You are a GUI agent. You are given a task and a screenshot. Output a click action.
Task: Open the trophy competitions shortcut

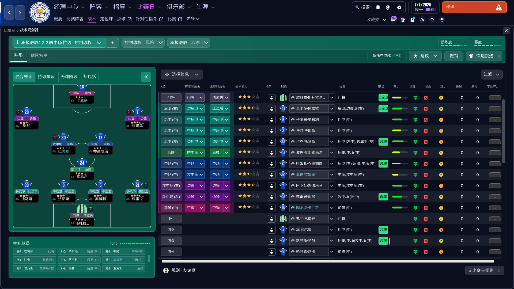point(442,20)
